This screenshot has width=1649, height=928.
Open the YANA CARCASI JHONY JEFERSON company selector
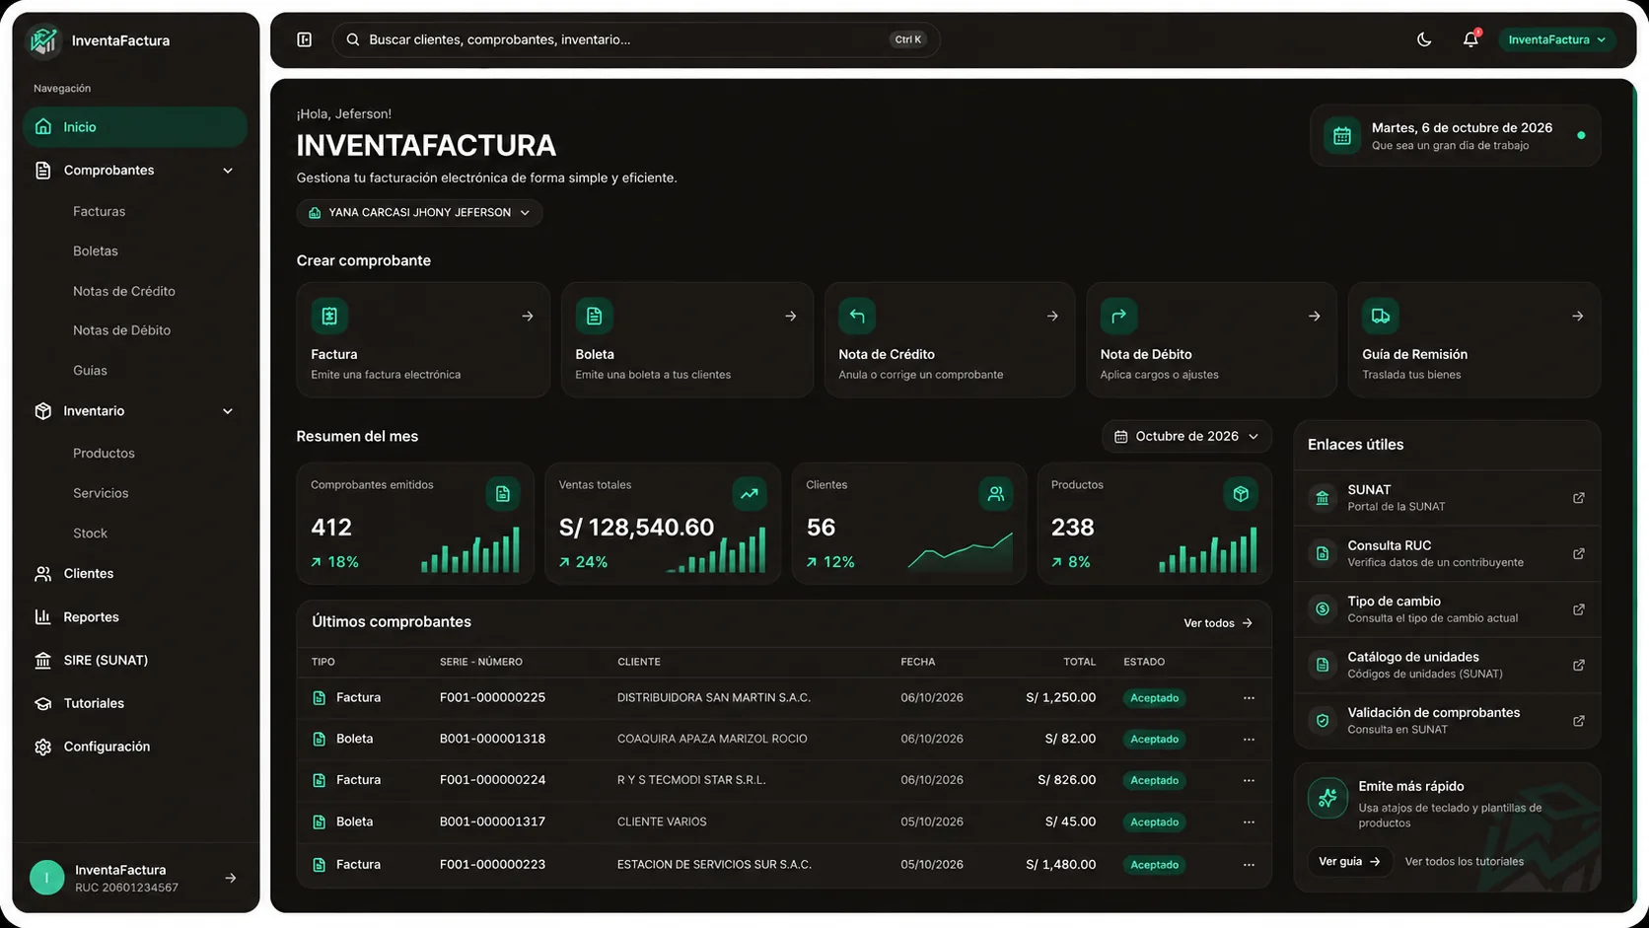point(419,213)
